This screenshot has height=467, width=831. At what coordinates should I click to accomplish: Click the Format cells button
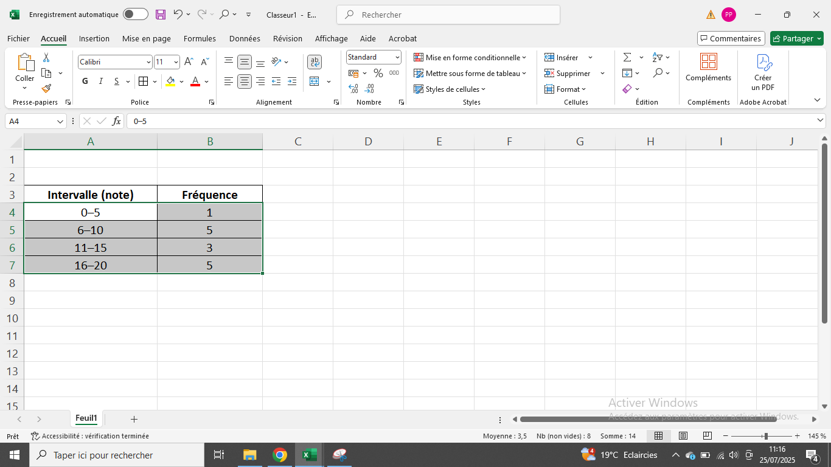pos(565,89)
